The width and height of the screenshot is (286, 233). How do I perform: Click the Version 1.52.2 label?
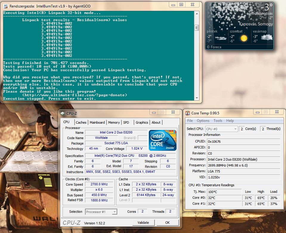coord(95,223)
